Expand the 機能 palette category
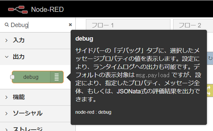The width and height of the screenshot is (213, 131). (x=35, y=97)
